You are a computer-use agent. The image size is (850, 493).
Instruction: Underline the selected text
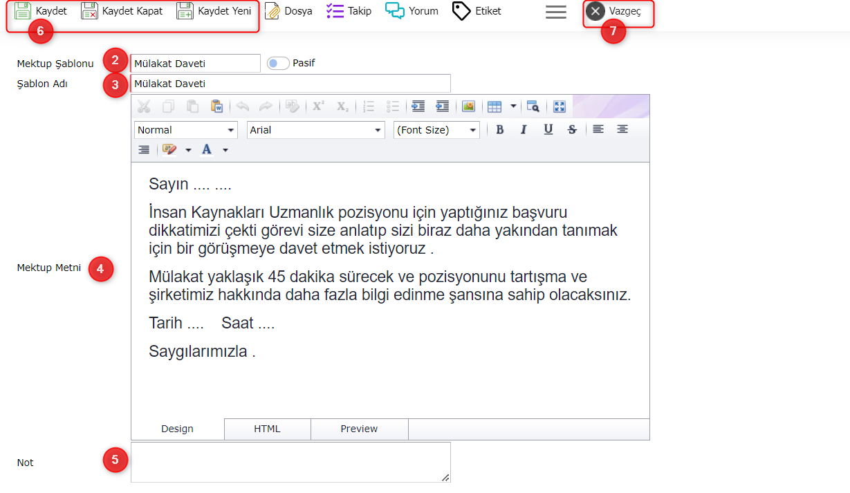pyautogui.click(x=548, y=129)
